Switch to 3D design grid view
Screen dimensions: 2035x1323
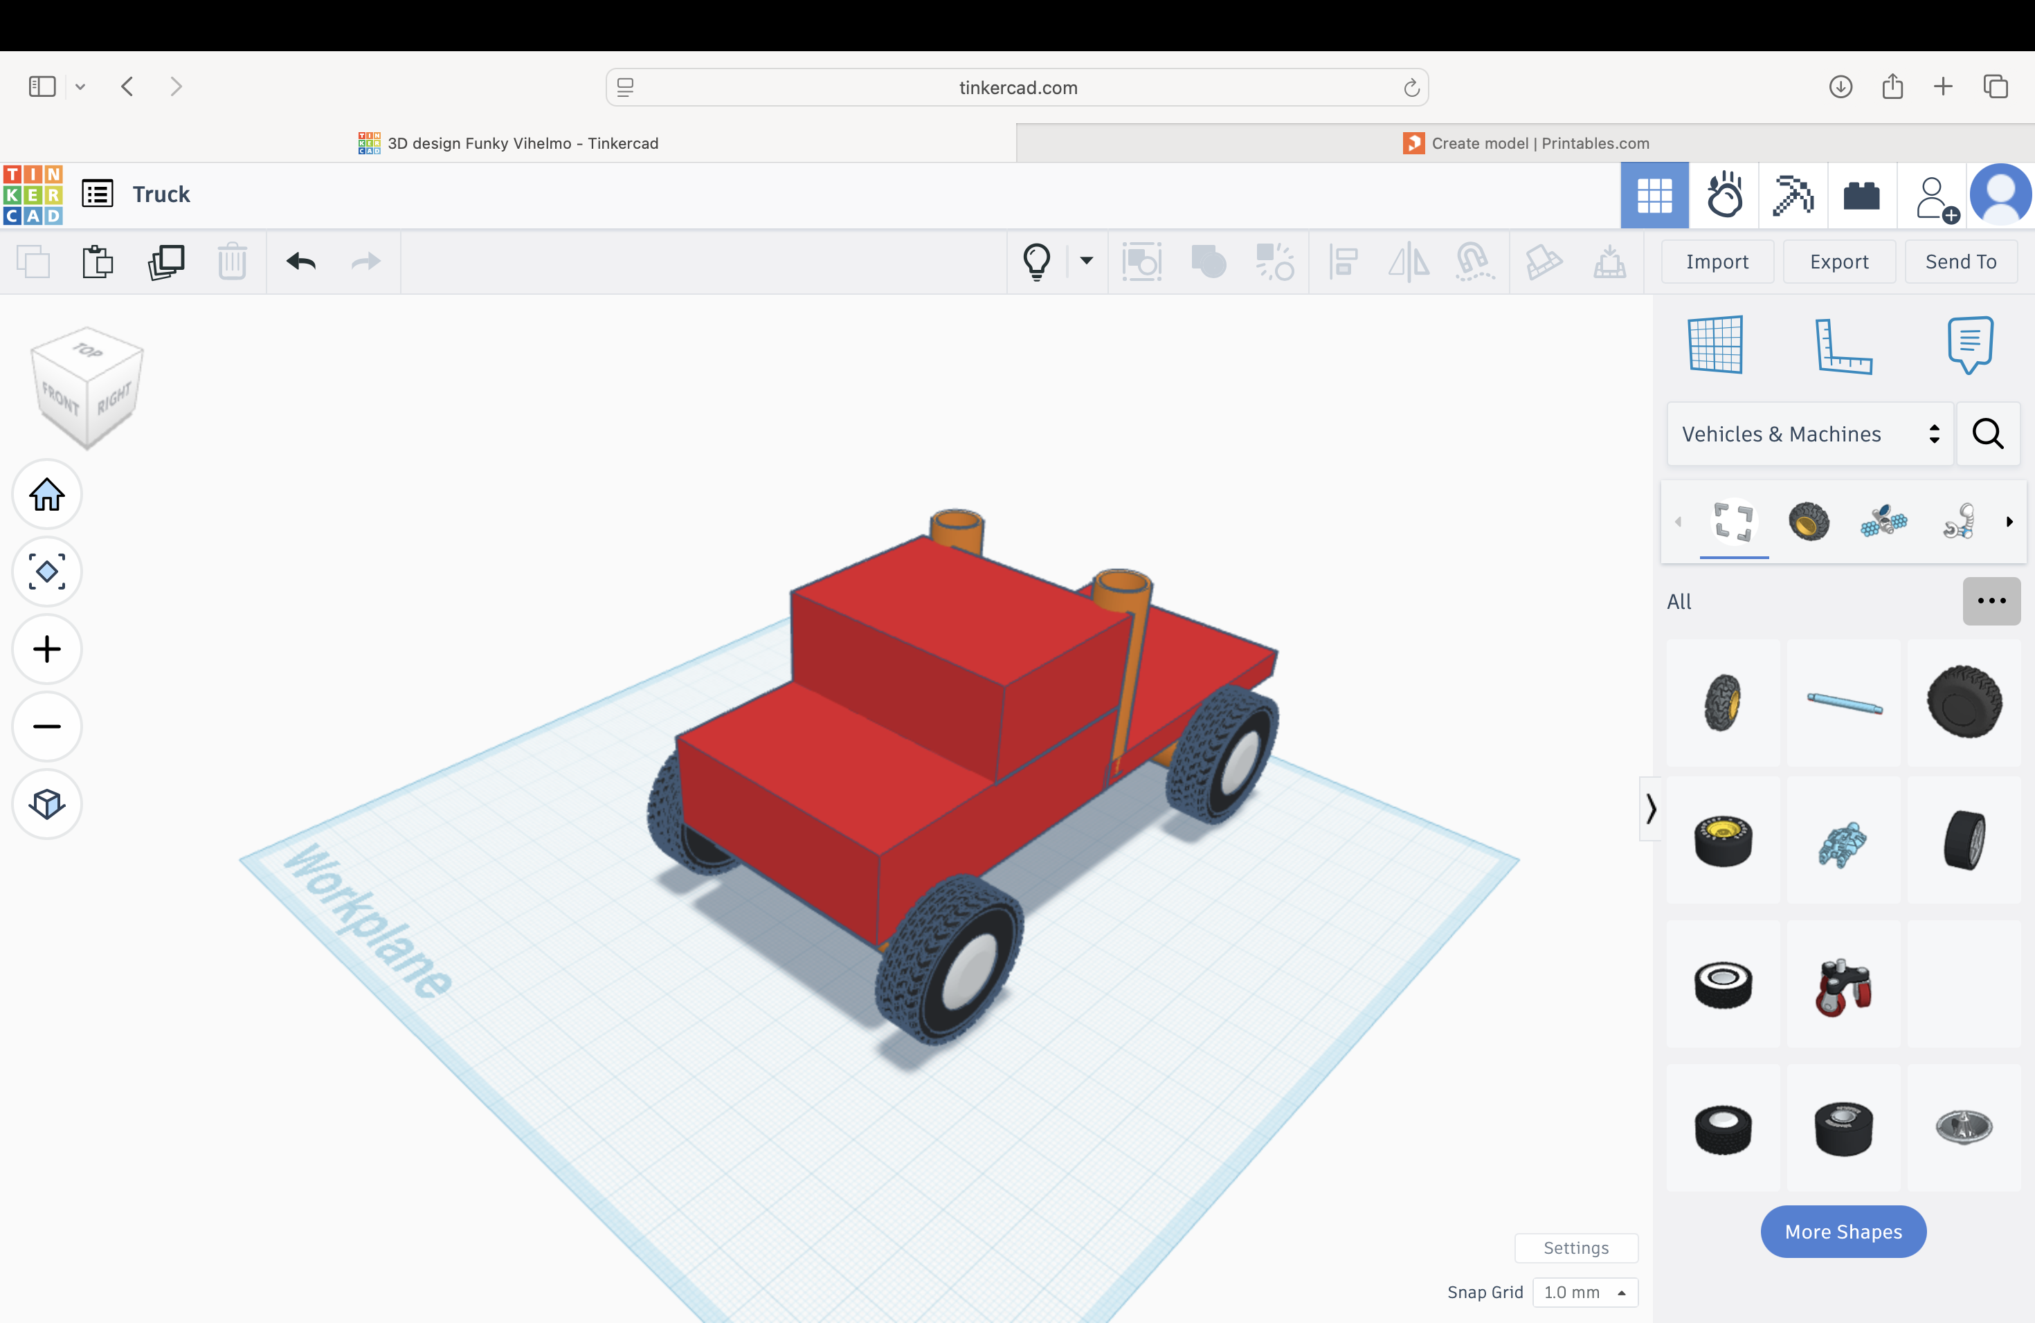pos(1654,196)
